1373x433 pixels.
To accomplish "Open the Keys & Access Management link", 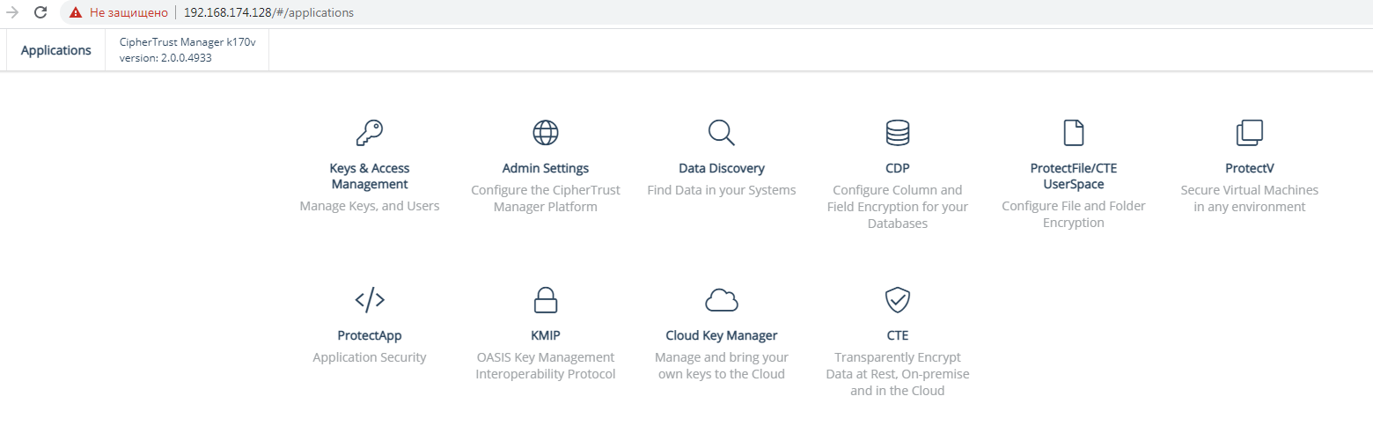I will pyautogui.click(x=370, y=176).
